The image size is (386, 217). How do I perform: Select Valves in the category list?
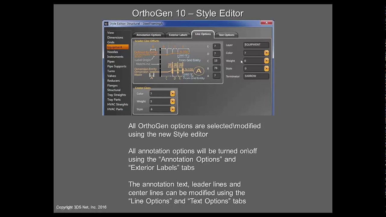point(112,76)
